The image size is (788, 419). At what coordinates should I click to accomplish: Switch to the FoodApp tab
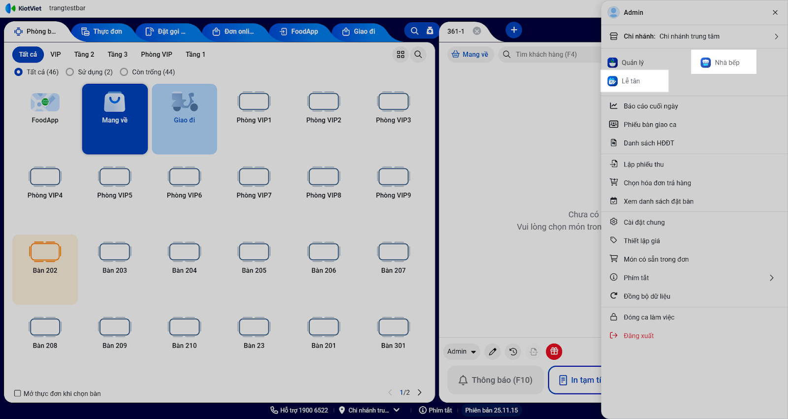299,31
